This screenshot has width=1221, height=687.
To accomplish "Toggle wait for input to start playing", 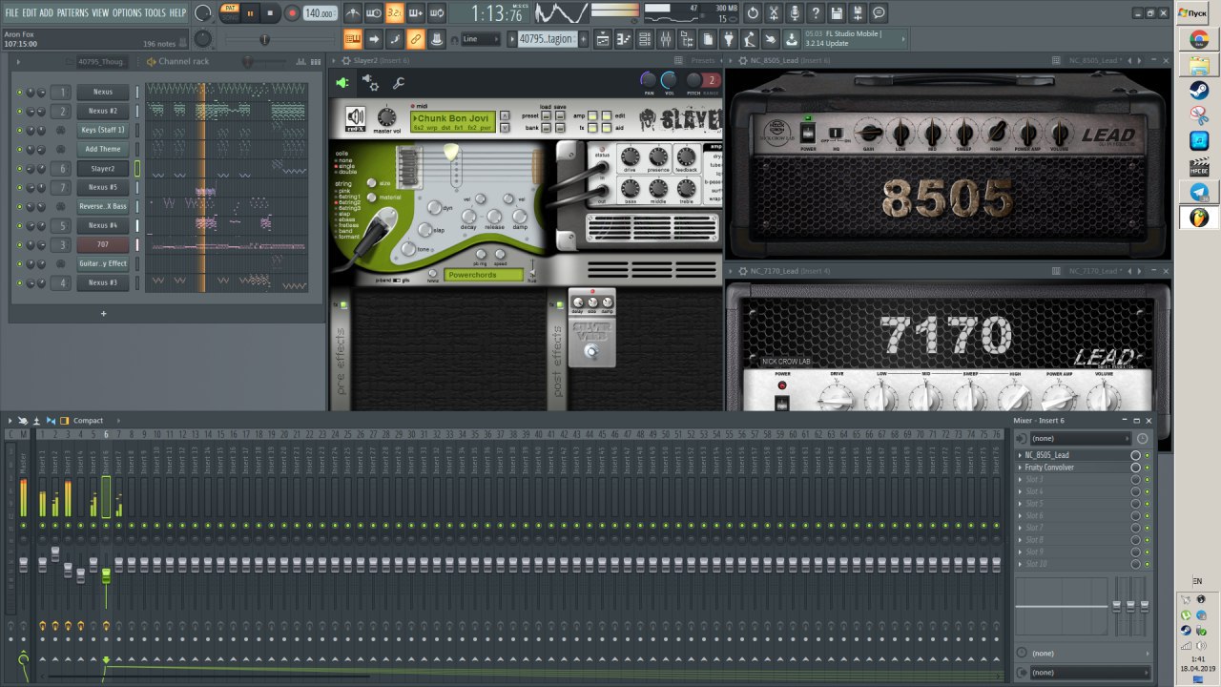I will 374,13.
